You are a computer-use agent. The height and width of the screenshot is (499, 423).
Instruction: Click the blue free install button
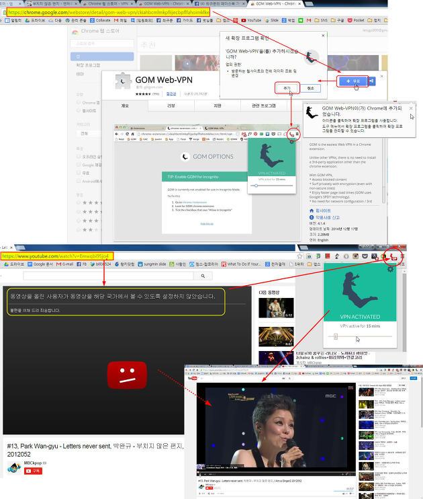[353, 81]
